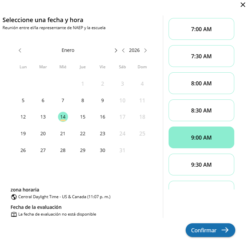Screen dimensions: 247x239
Task: Go to next year arrow
Action: pyautogui.click(x=145, y=51)
